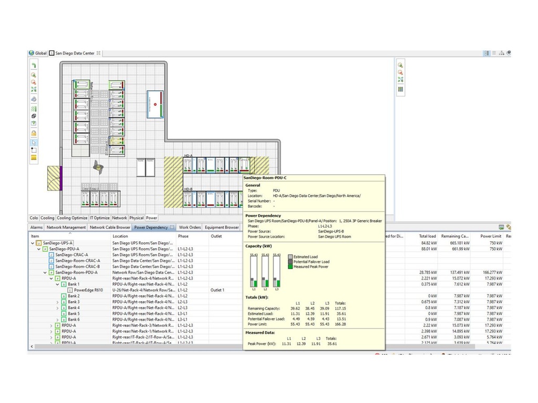
Task: Select the Zoom Out tool in left toolbar
Action: tap(33, 82)
